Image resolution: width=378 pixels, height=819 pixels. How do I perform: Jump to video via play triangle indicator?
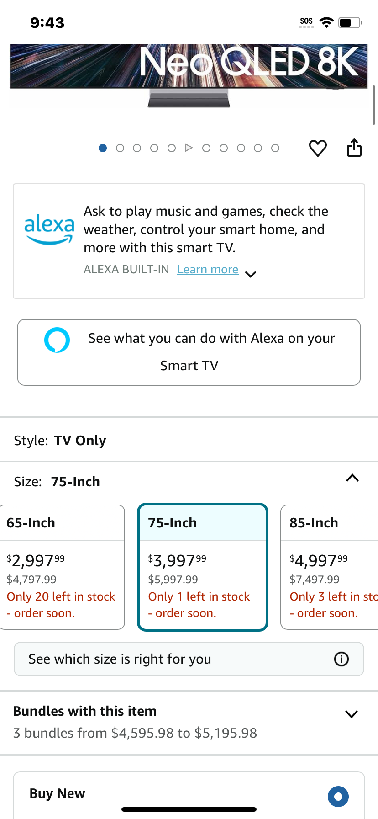coord(189,148)
